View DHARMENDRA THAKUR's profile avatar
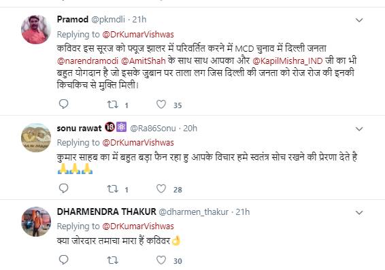This screenshot has height=270, width=385. coord(36,222)
